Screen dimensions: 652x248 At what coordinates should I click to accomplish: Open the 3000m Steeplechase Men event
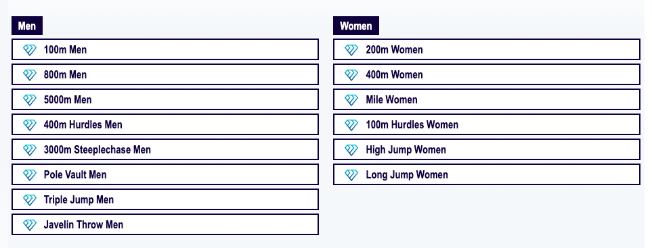pyautogui.click(x=165, y=149)
